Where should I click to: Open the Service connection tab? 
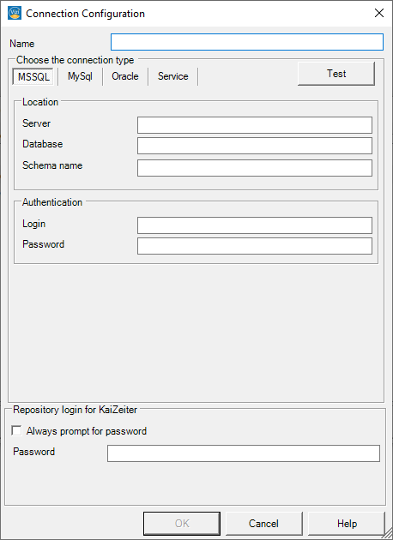click(x=173, y=76)
